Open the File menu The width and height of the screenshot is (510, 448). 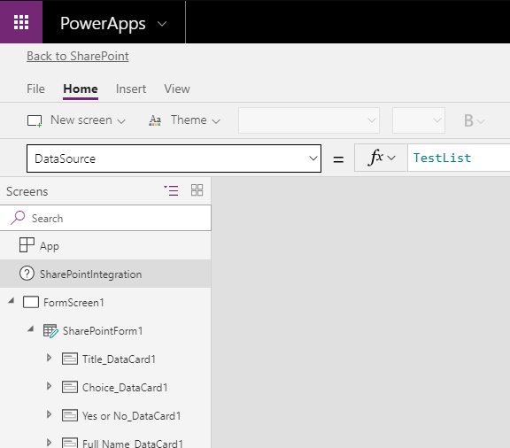point(35,89)
